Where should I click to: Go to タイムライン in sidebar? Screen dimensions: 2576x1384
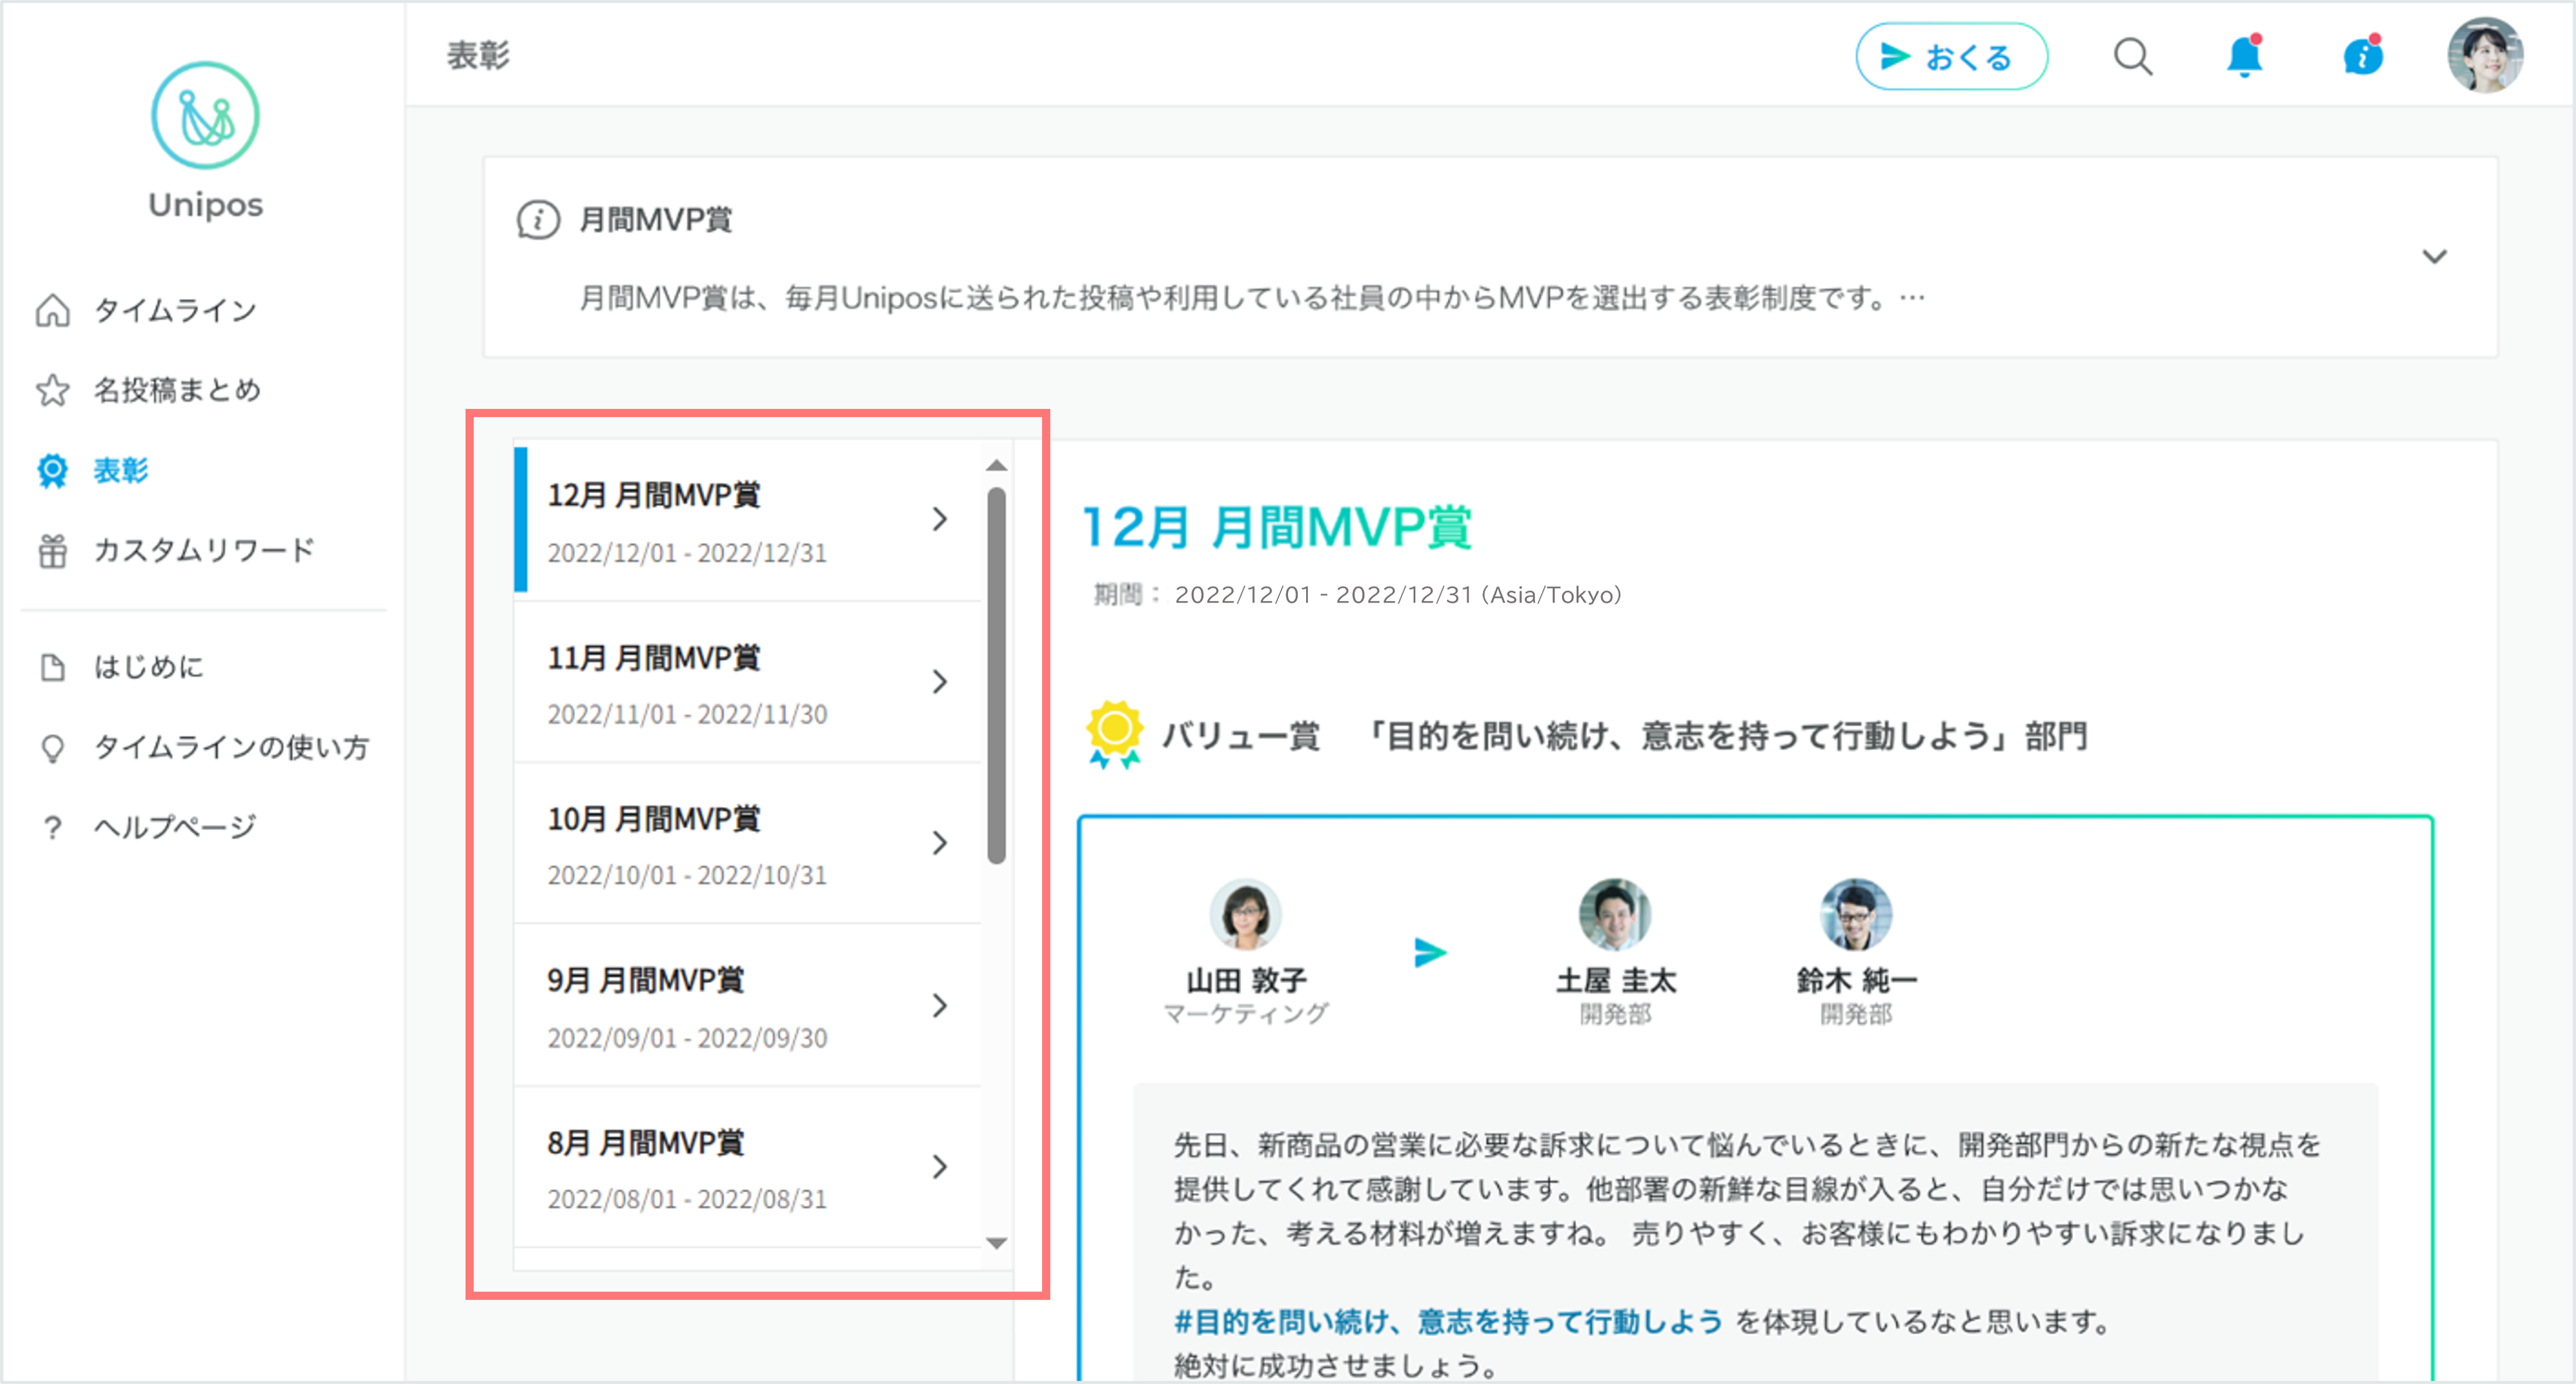(176, 310)
